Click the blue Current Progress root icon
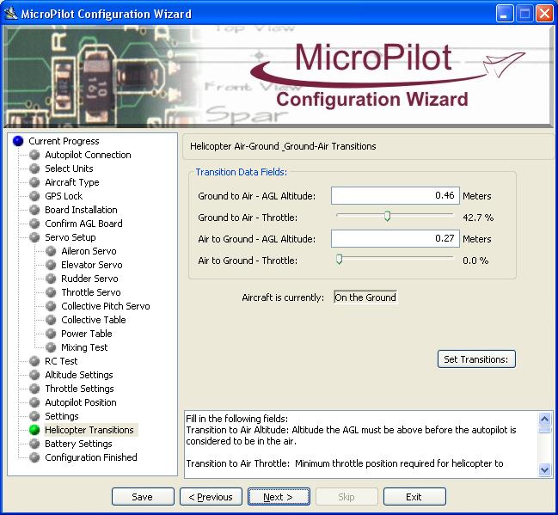 click(x=18, y=141)
